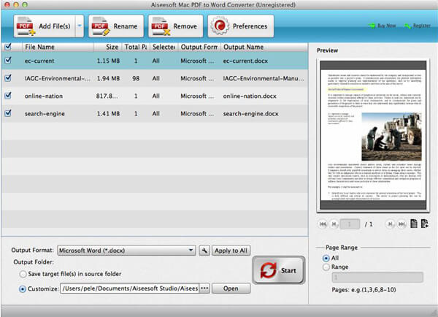Uncheck the ec-current file checkbox
Screen dimensions: 438x317
(8, 60)
